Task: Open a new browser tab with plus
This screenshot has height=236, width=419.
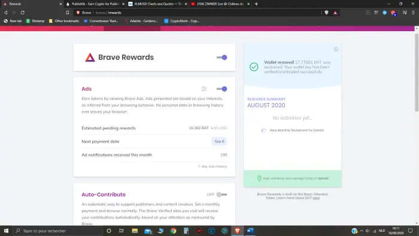Action: point(256,4)
